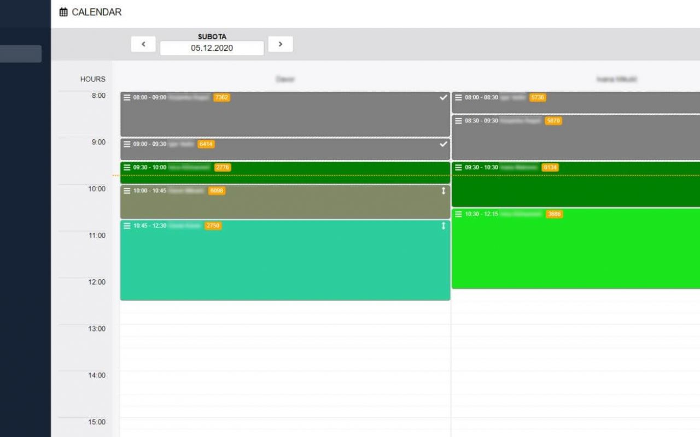Click resize arrow on 10:00 - 10:45 appointment
Screen dimensions: 700x437
[443, 191]
